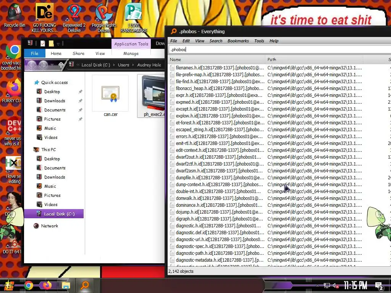Click the Back button in File Explorer
The height and width of the screenshot is (293, 391).
coord(32,65)
